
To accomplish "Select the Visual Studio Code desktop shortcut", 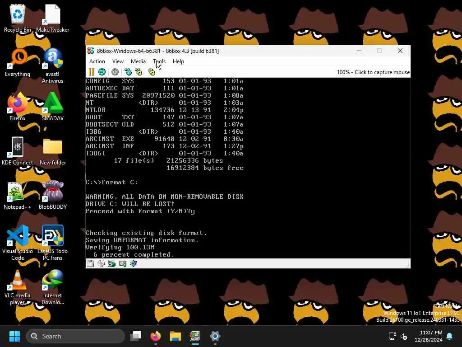I will [18, 243].
